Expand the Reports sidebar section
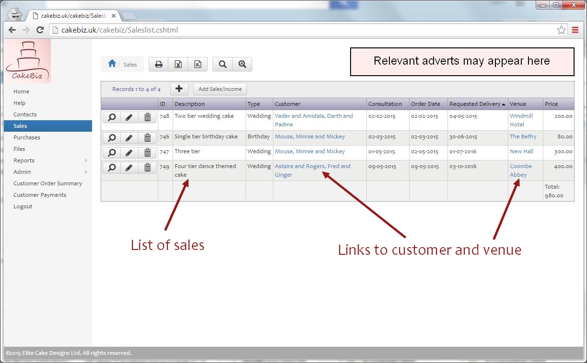587x363 pixels. point(23,160)
